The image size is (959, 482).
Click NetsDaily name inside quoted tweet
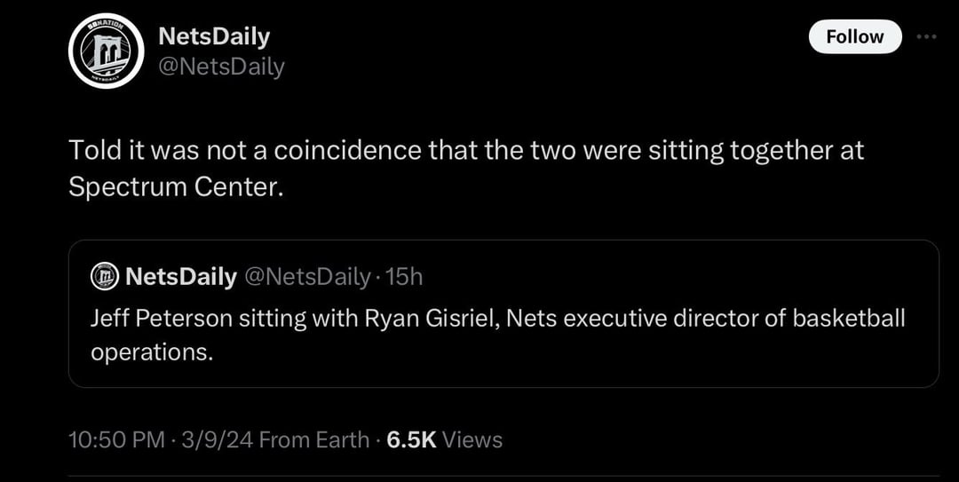pos(181,277)
